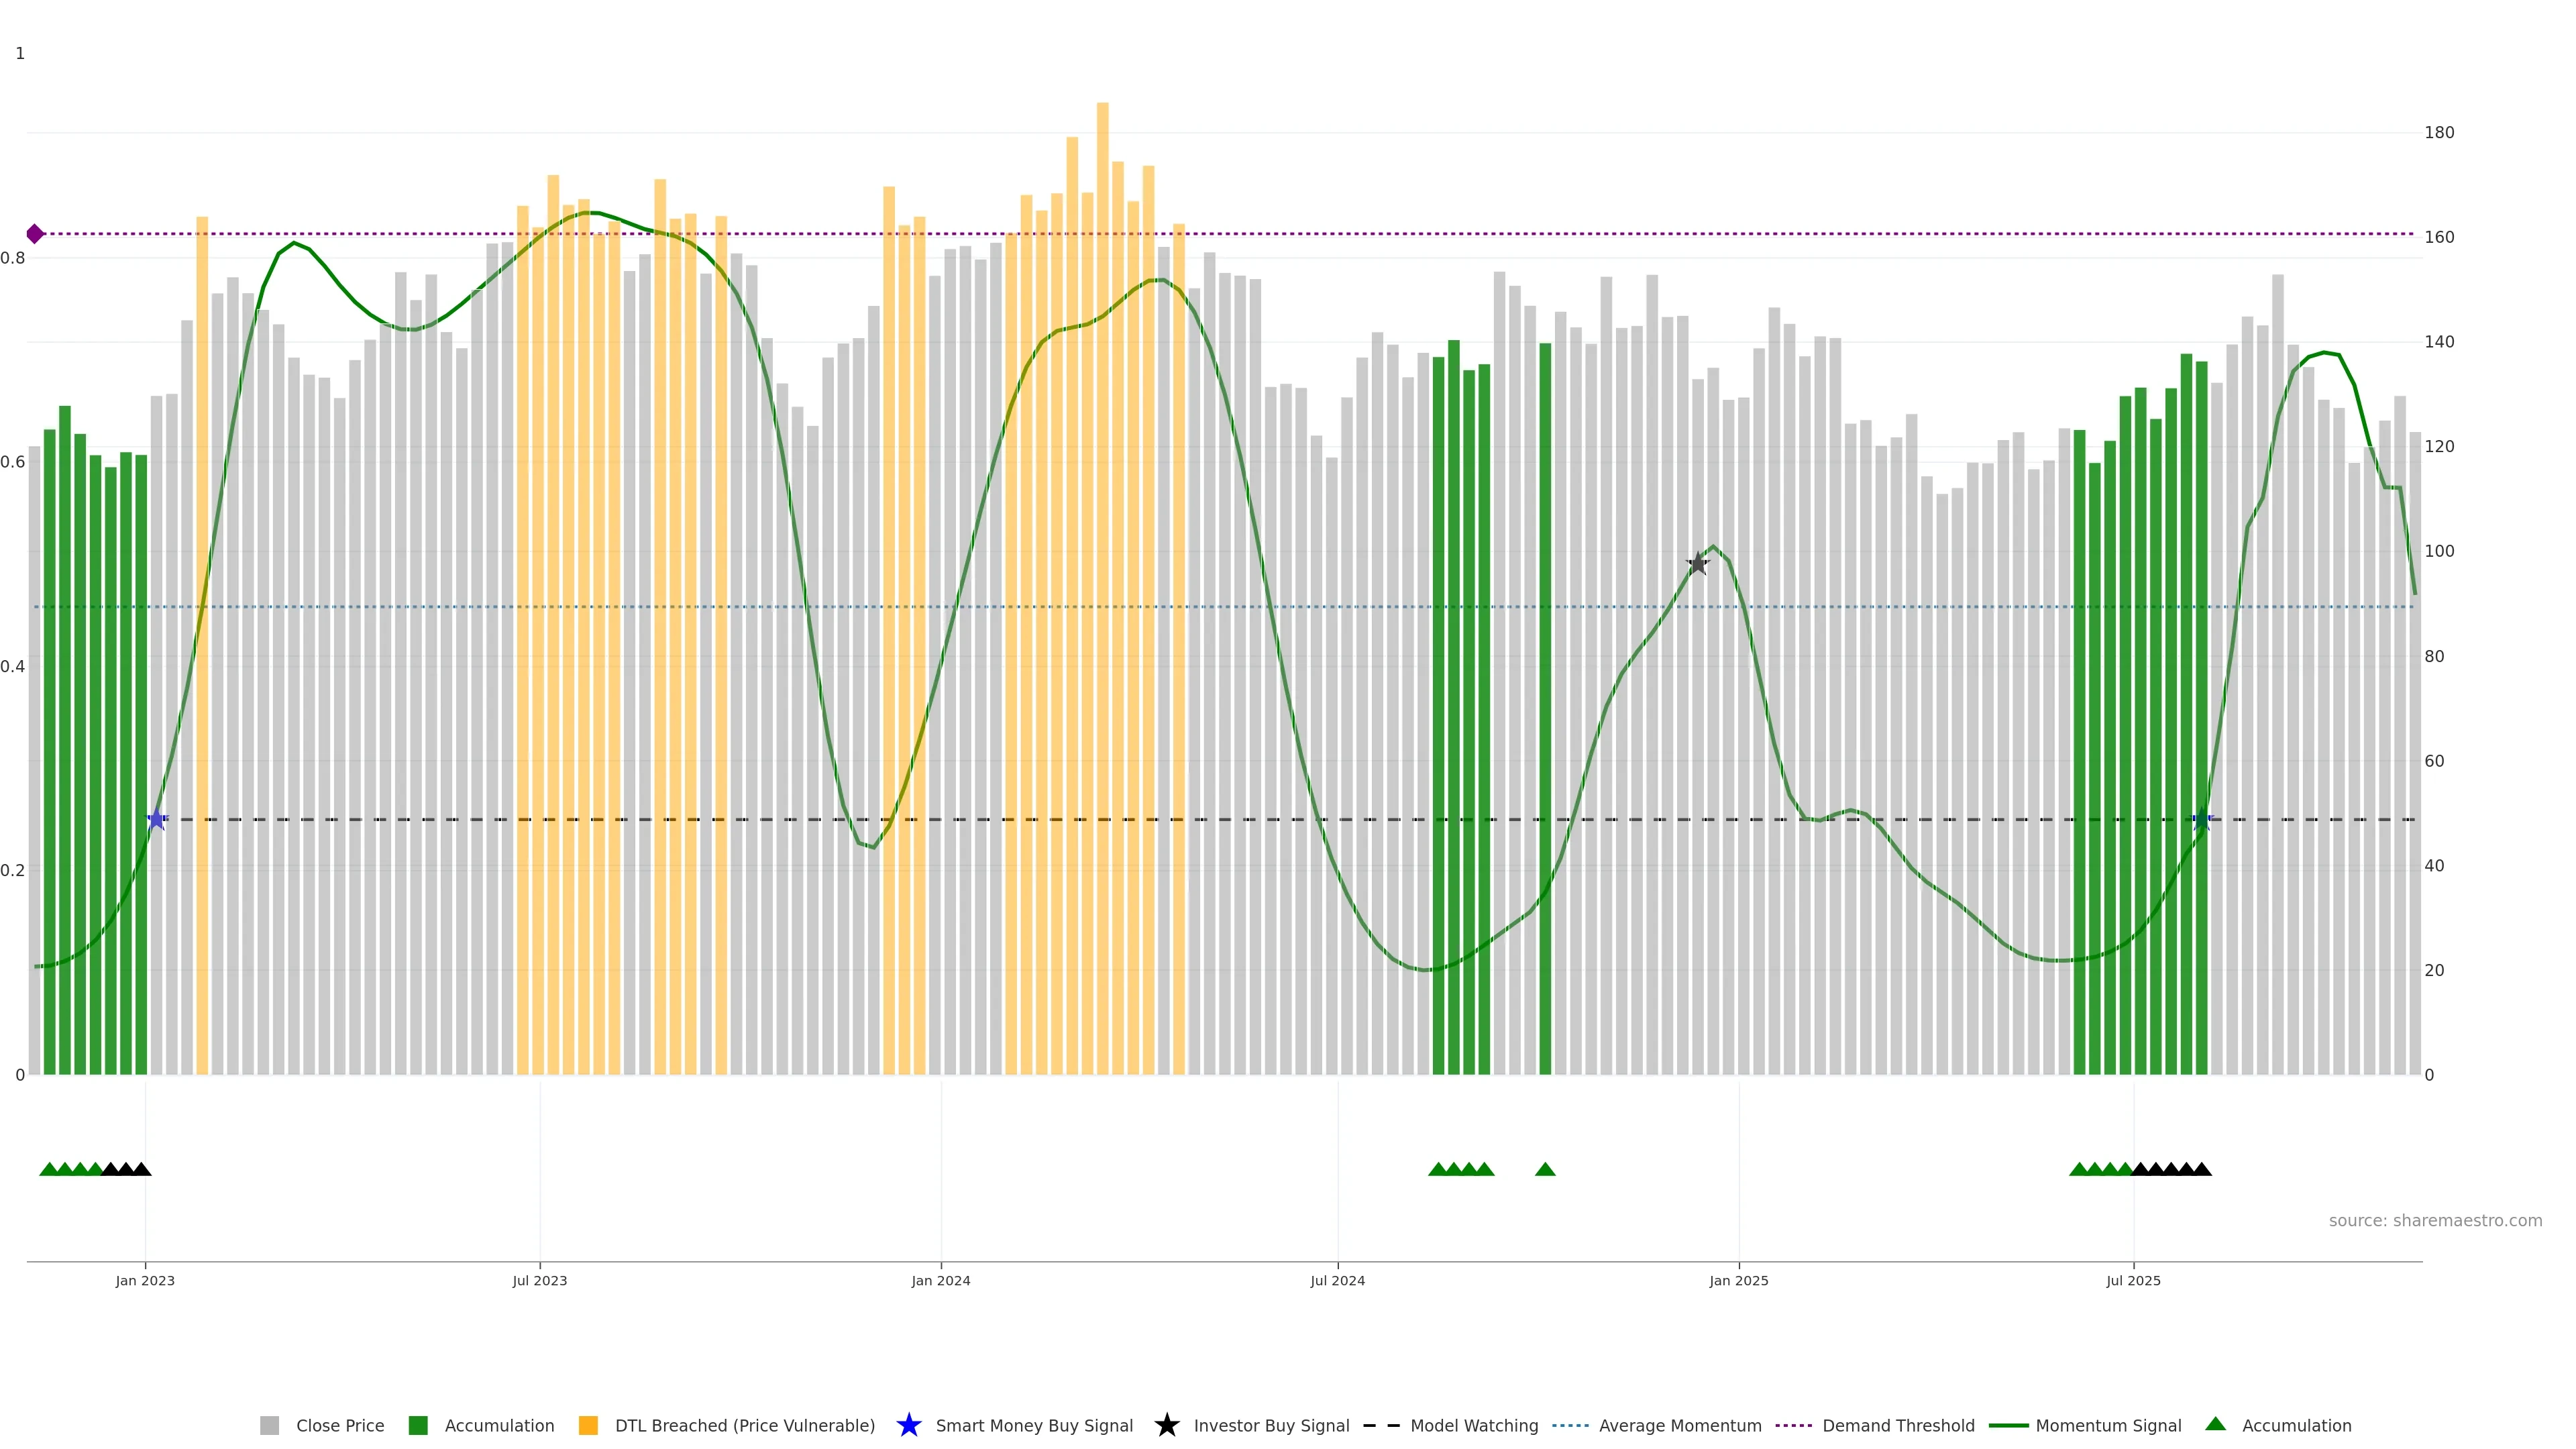Click the green Accumulation square swatch in the legend
Screen dimensions: 2576x1449
(x=418, y=1425)
